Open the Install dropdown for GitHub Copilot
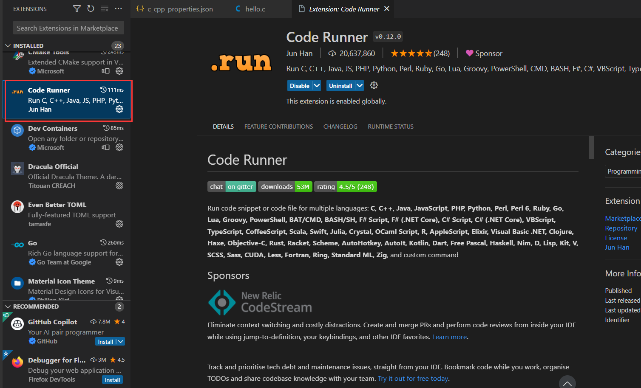Image resolution: width=641 pixels, height=388 pixels. pyautogui.click(x=121, y=342)
